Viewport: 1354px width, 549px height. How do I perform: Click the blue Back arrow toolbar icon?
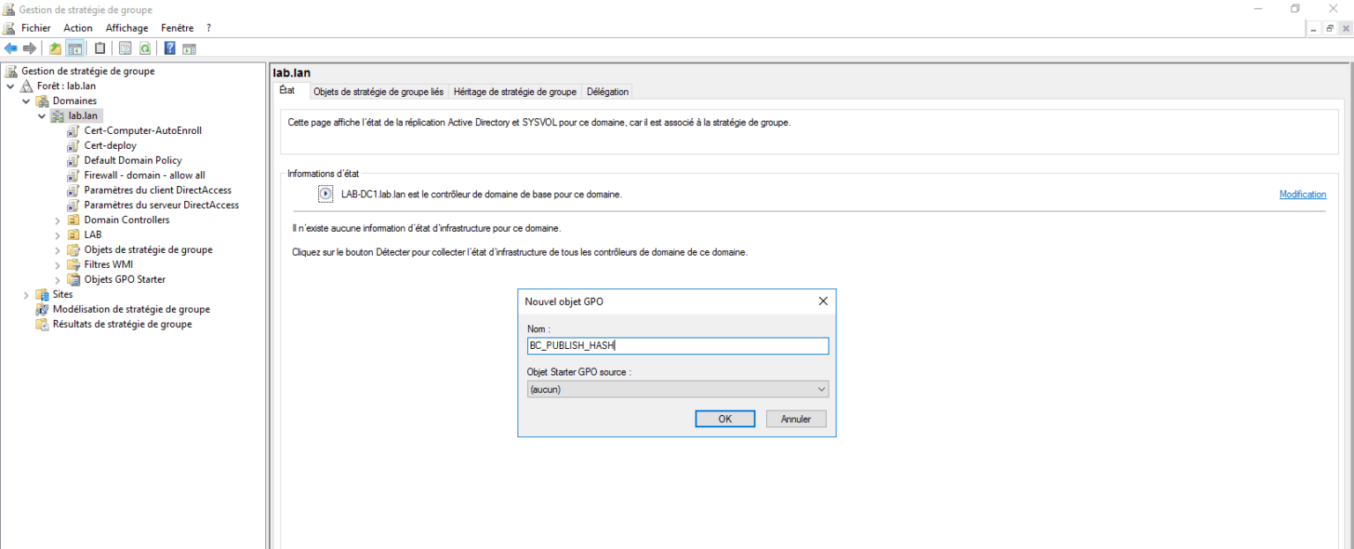coord(11,48)
